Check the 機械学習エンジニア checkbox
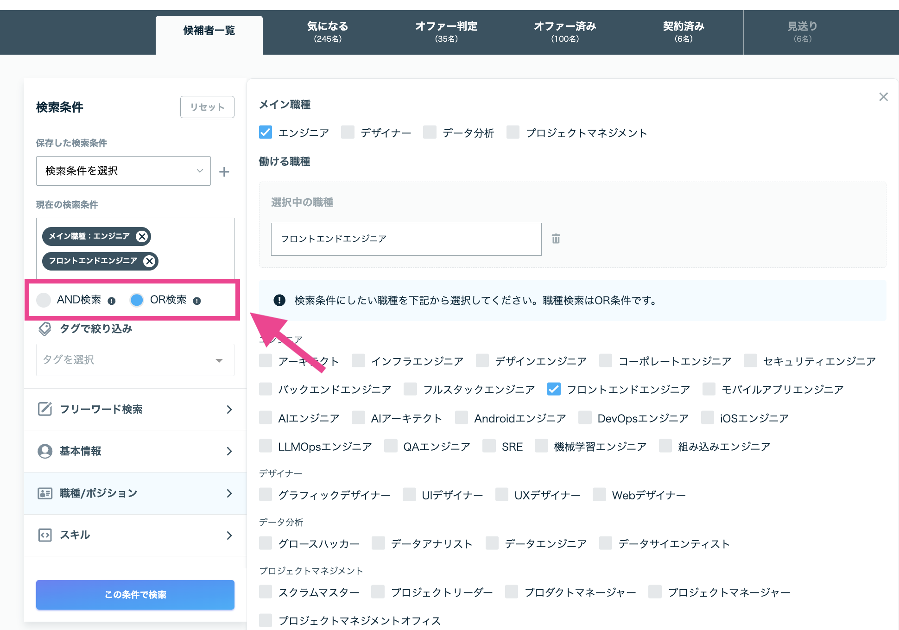Screen dimensions: 899x630 (541, 446)
